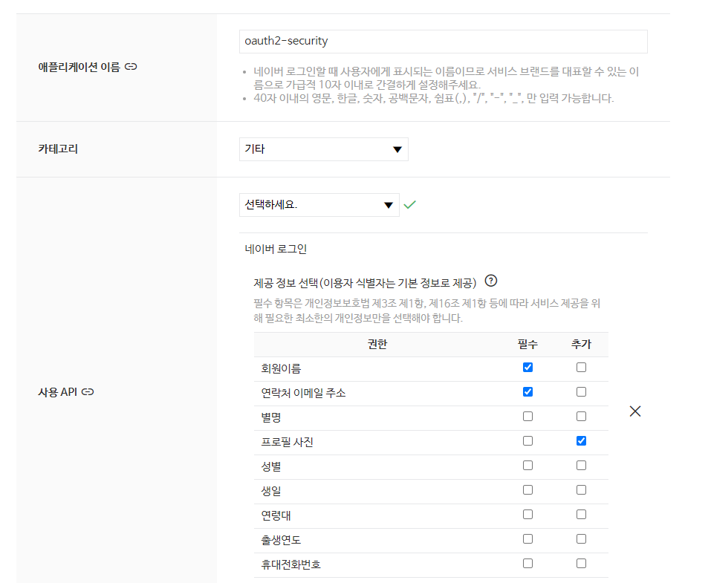
Task: Check 필수 for 별명
Action: tap(527, 416)
